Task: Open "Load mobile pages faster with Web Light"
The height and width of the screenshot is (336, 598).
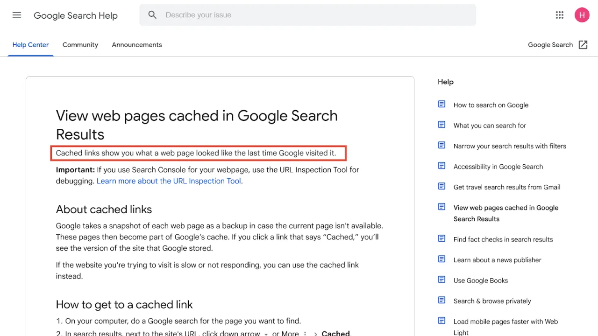Action: 505,321
